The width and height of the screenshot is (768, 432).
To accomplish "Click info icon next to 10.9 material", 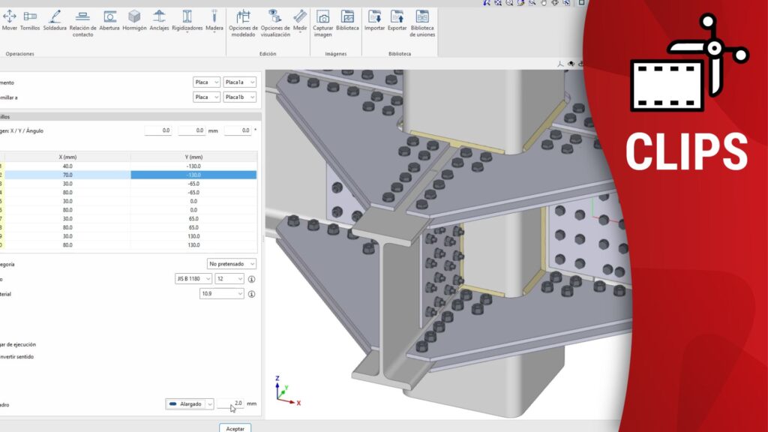I will point(252,294).
